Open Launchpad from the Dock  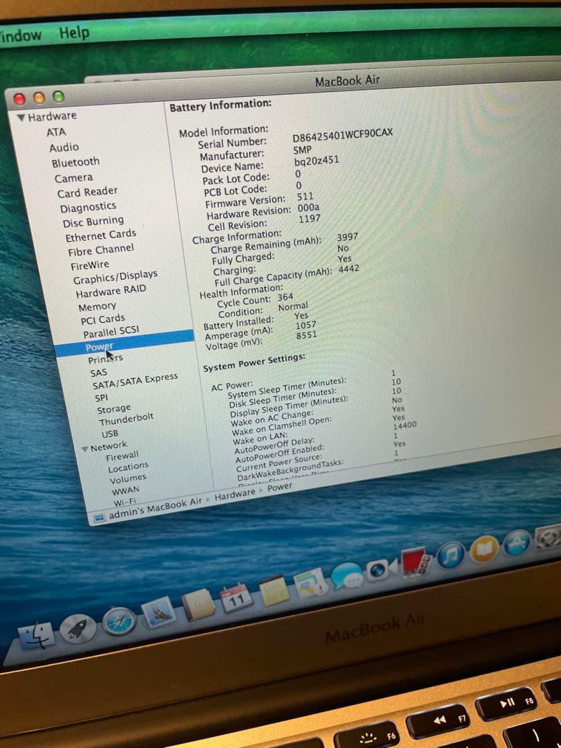(78, 627)
